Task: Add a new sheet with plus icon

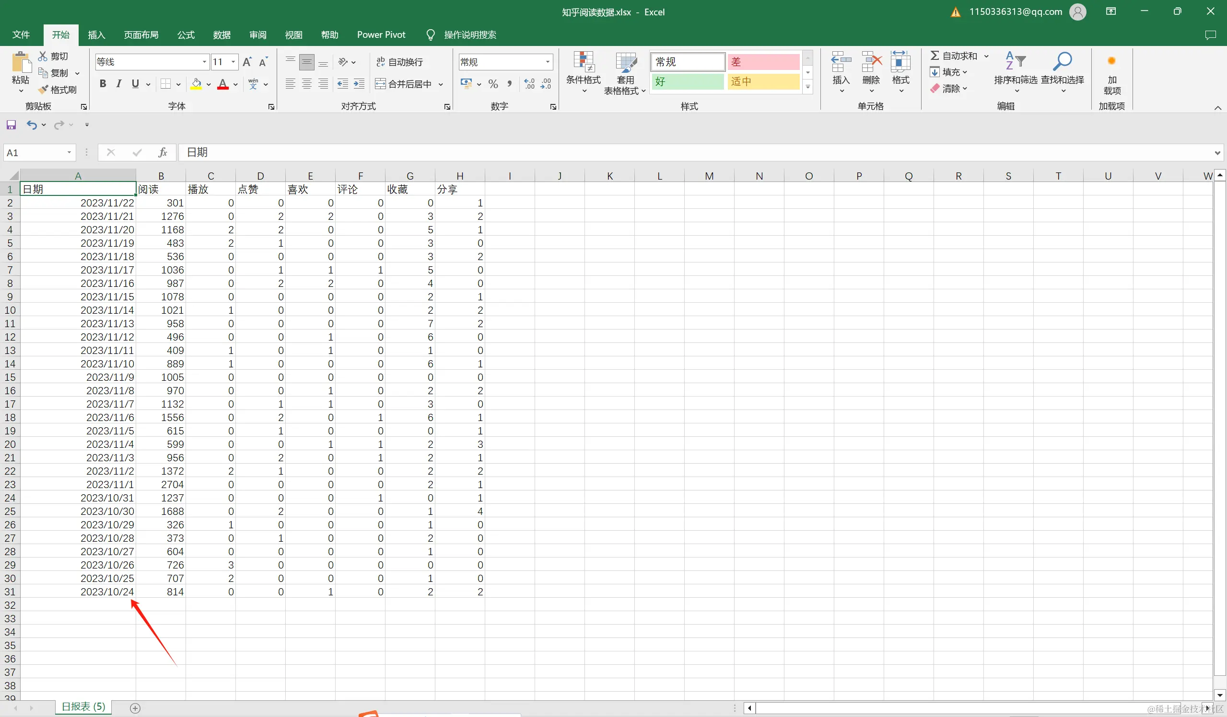Action: [x=135, y=708]
